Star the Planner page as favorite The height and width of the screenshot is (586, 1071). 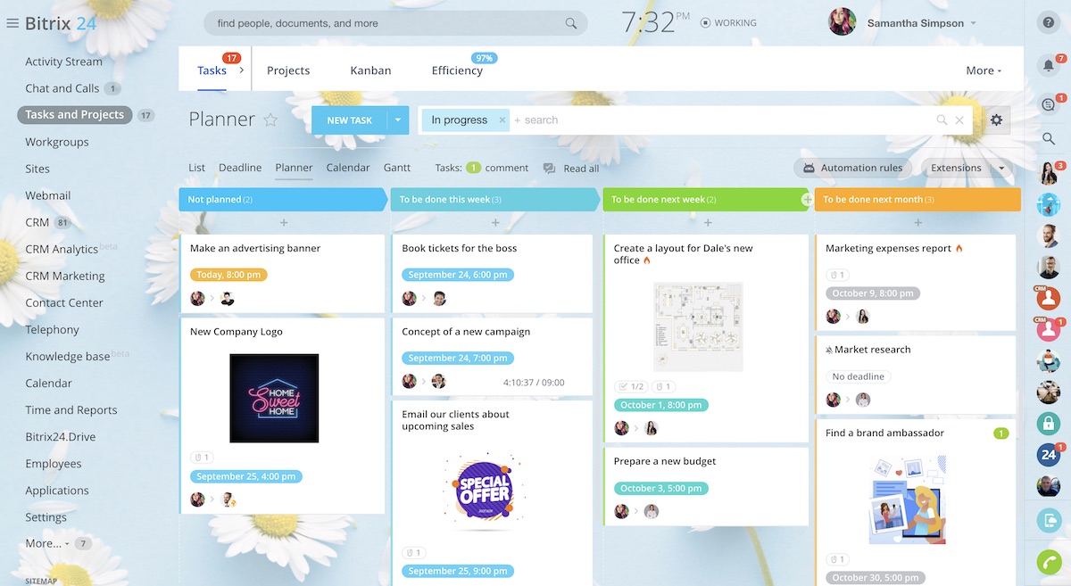[270, 120]
